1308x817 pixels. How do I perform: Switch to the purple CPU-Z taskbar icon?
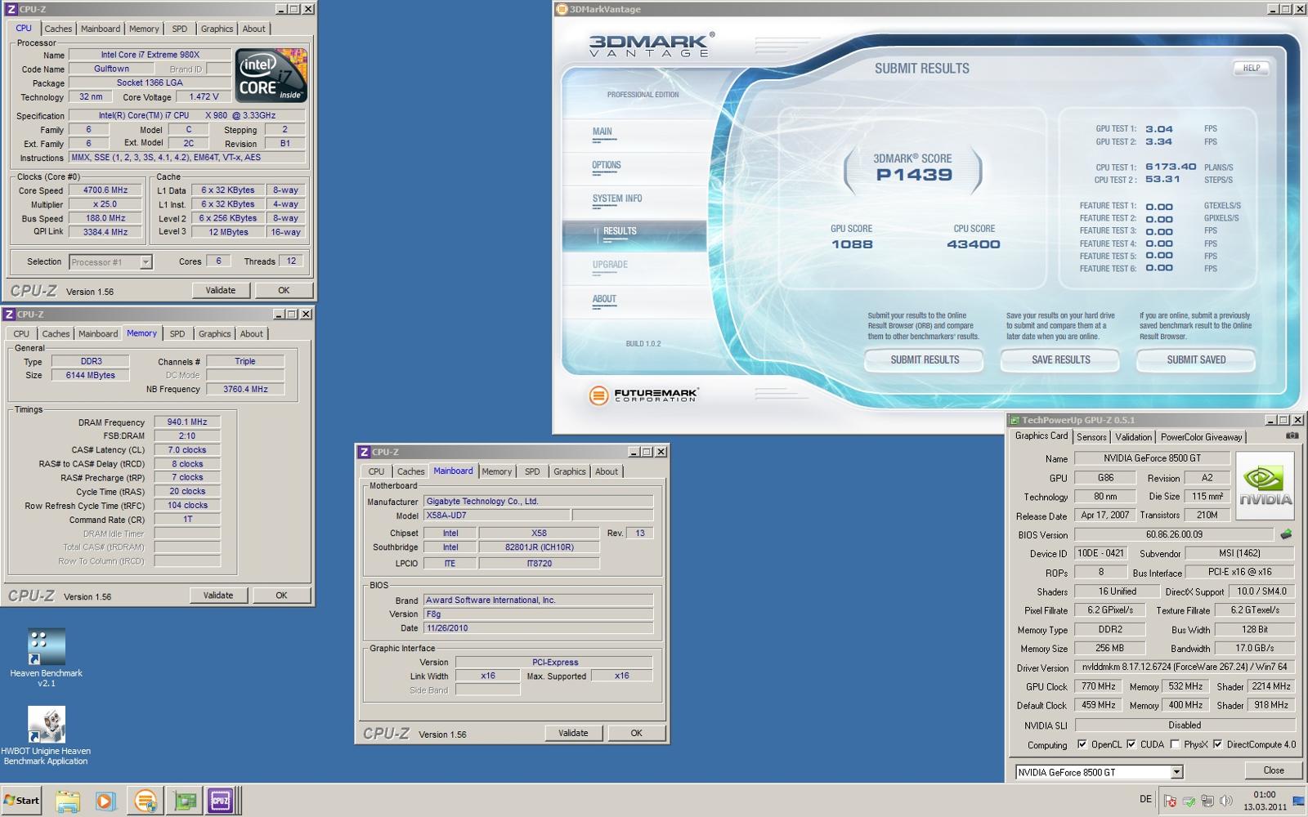coord(222,801)
